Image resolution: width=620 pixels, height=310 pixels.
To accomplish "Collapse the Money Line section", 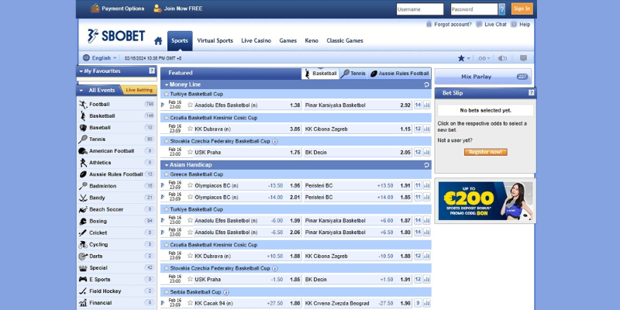I will click(167, 84).
